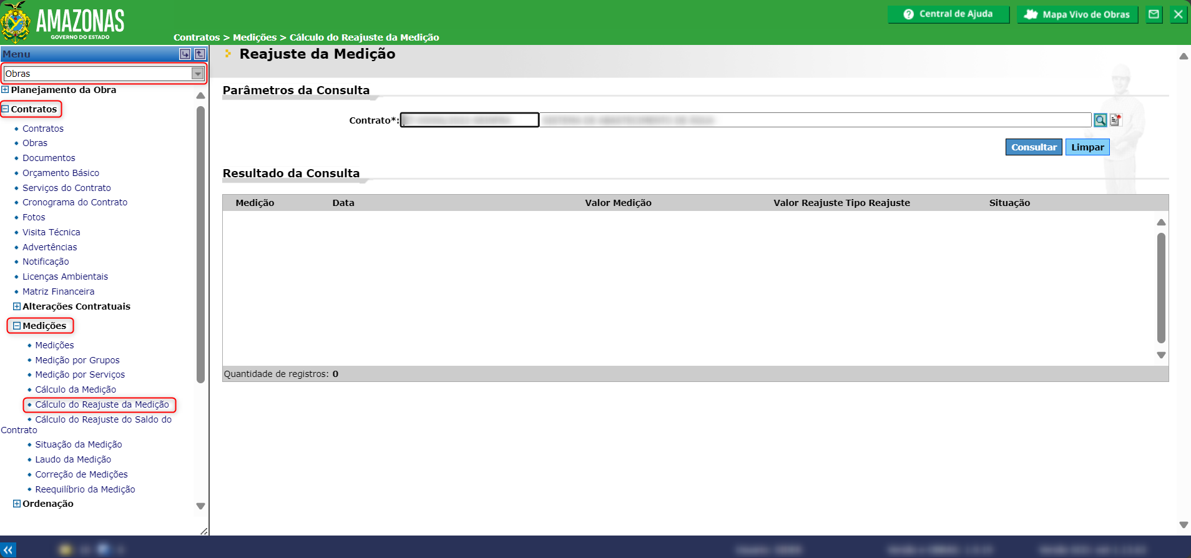Click the results table scrollbar thumb
This screenshot has height=558, width=1191.
(1161, 288)
